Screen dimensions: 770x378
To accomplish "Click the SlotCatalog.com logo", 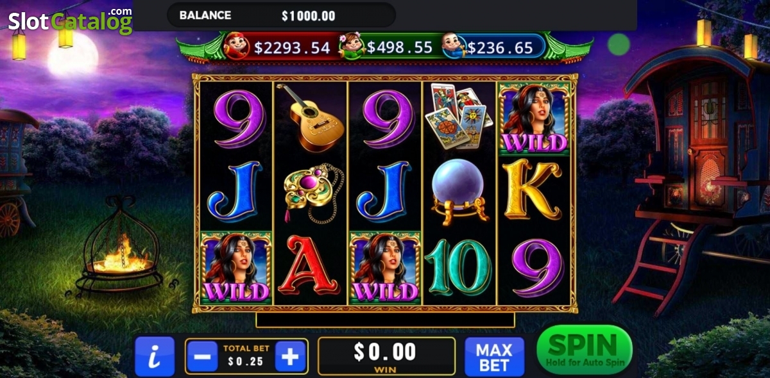I will tap(70, 21).
